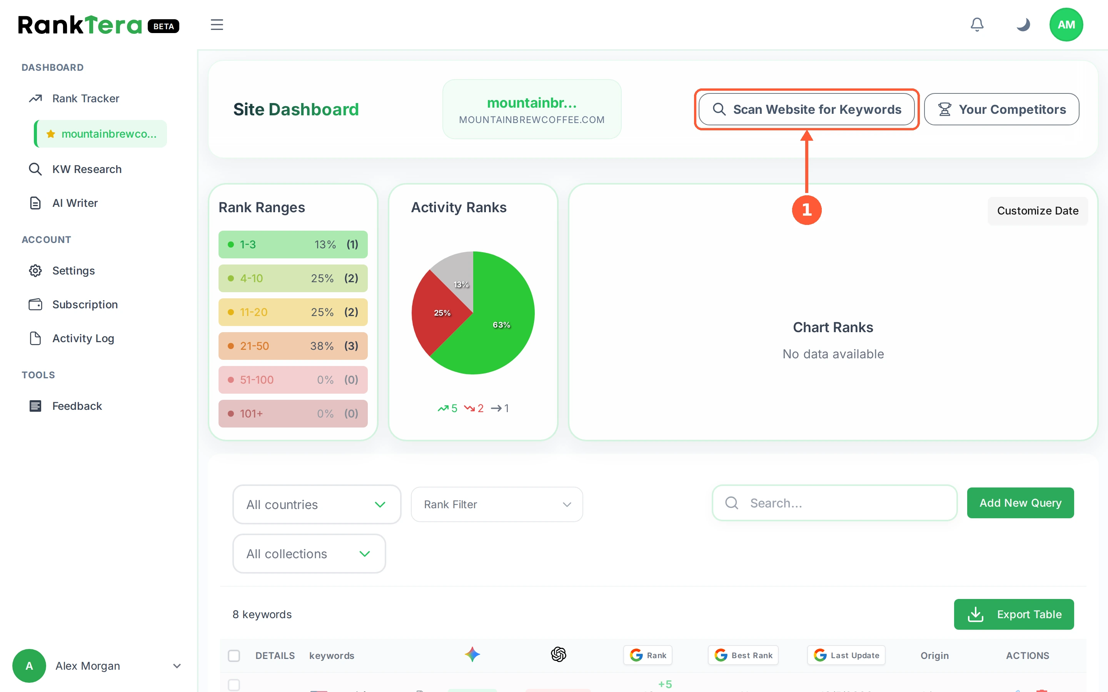
Task: Tick the first keyword row checkbox
Action: pos(234,685)
